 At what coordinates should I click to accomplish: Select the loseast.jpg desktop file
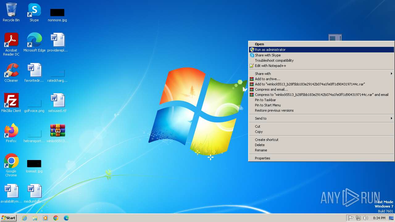tap(34, 166)
